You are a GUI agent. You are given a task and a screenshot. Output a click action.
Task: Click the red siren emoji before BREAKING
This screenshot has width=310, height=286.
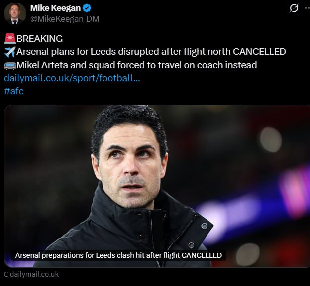pyautogui.click(x=9, y=39)
